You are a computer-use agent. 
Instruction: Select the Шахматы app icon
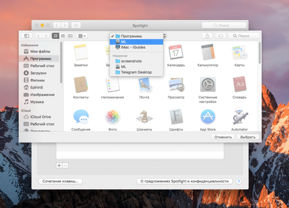pos(144,117)
